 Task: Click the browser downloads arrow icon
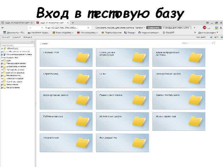click(221, 28)
